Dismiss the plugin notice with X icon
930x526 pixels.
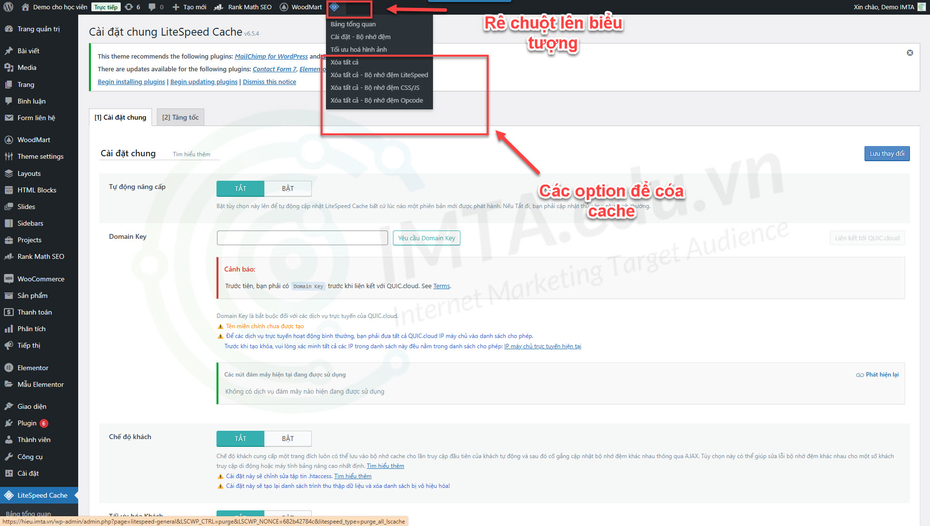(910, 53)
